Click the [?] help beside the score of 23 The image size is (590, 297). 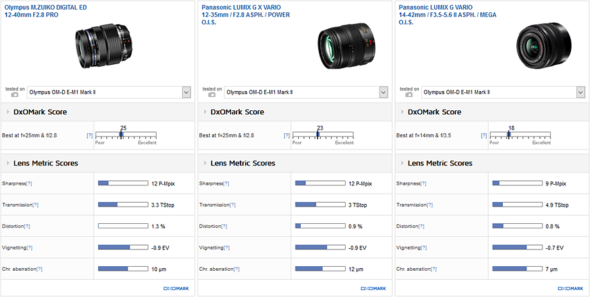(287, 135)
